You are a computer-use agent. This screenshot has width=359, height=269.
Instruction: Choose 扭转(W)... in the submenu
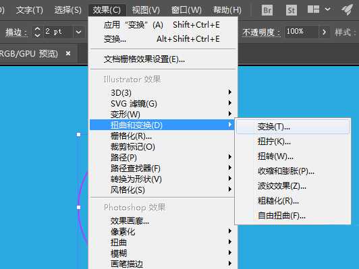pos(293,156)
